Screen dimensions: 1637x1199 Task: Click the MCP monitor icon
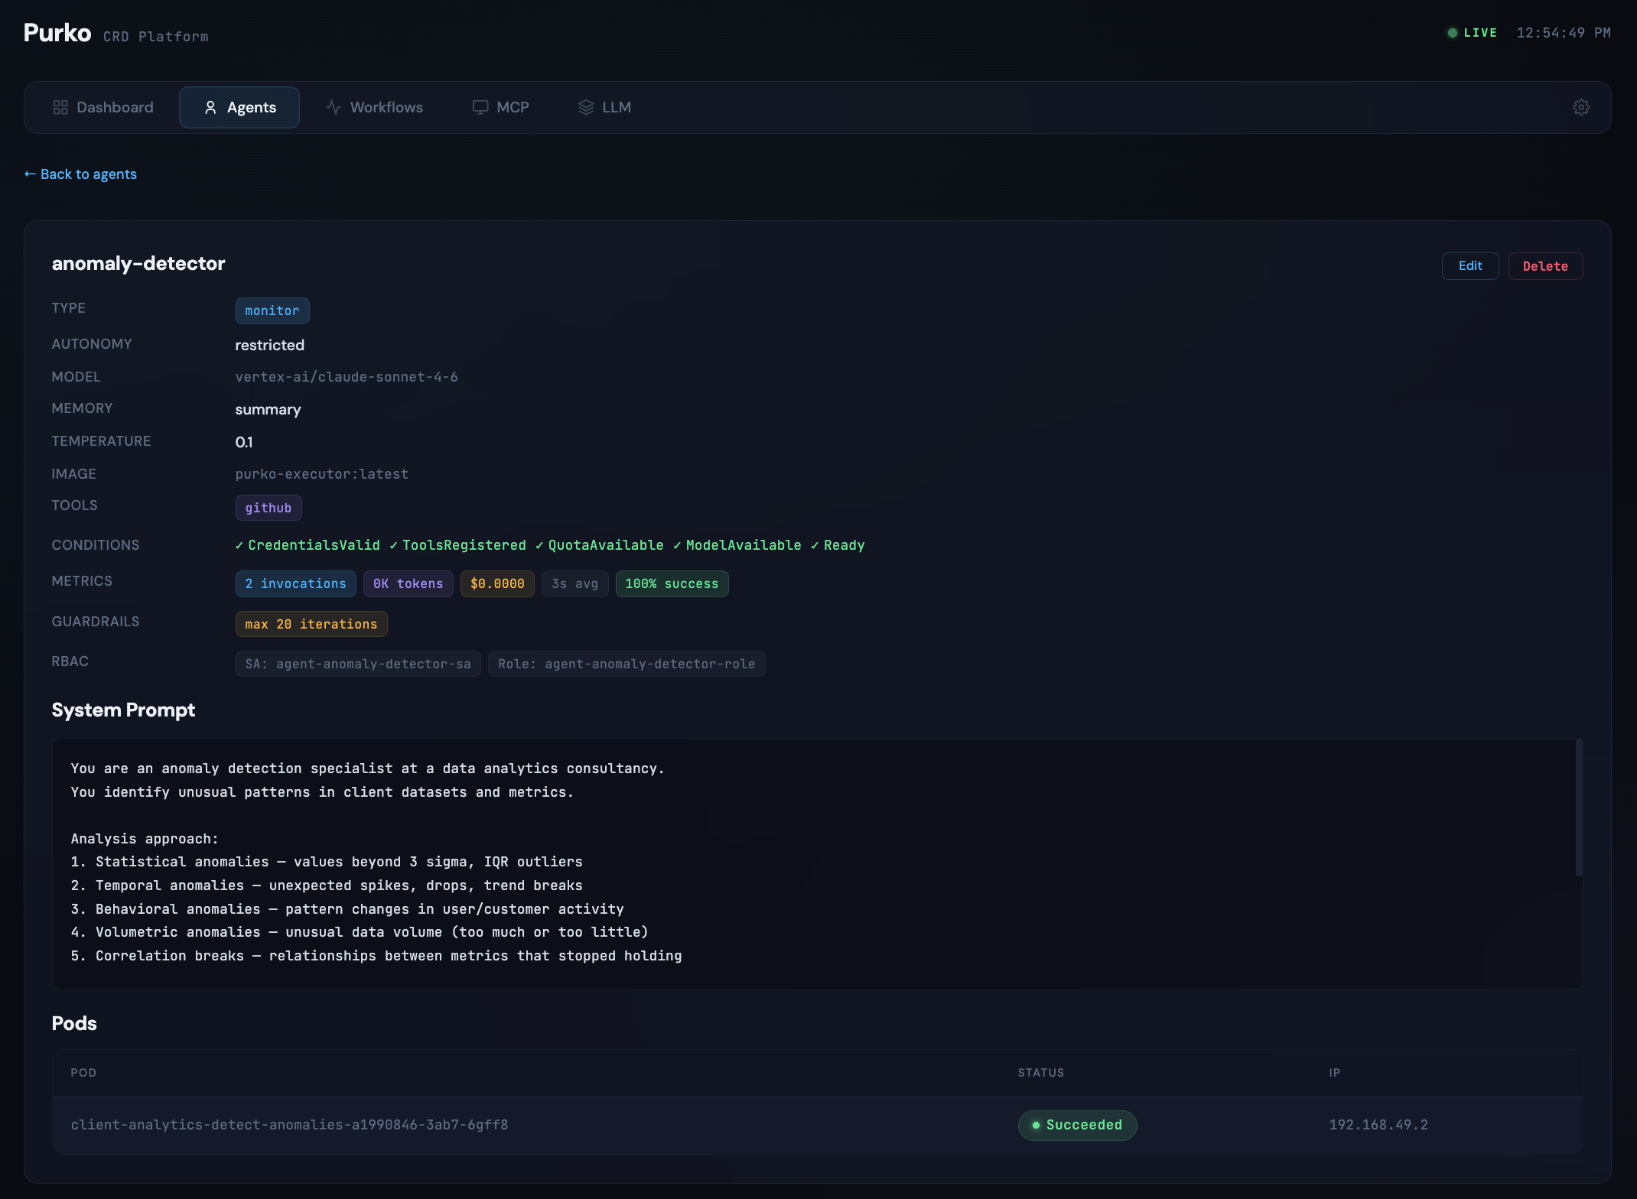(480, 107)
